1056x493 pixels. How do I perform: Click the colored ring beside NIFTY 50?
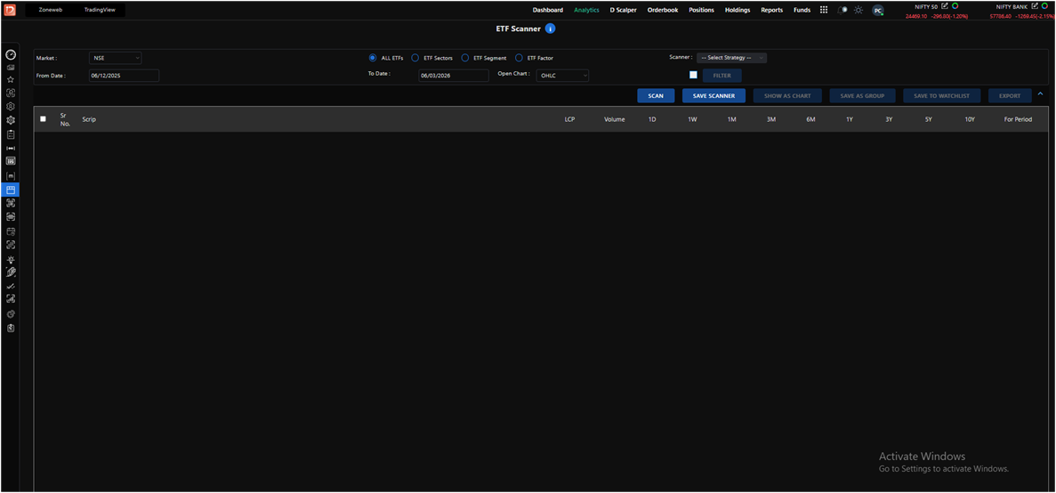pos(955,6)
